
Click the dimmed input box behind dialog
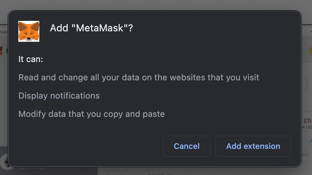(304, 84)
